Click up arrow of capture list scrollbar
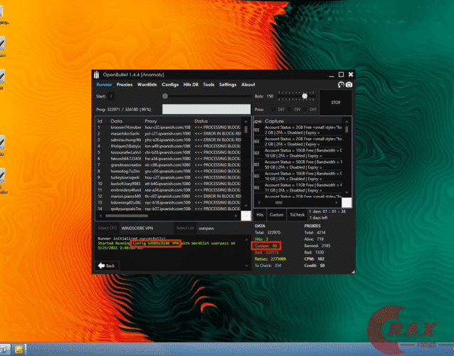 coord(347,121)
